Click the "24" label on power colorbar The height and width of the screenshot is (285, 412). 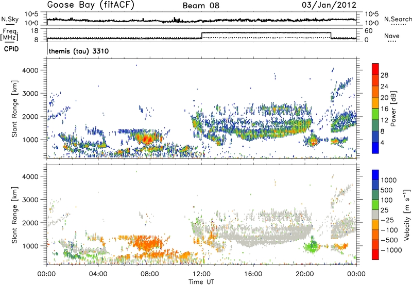pos(384,86)
